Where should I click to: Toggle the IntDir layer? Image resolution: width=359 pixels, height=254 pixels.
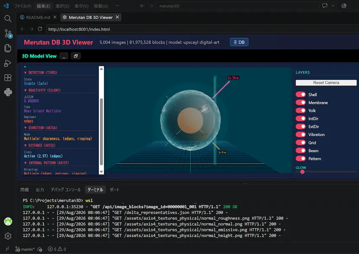click(x=301, y=118)
